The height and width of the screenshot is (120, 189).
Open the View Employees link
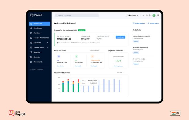coord(118,66)
